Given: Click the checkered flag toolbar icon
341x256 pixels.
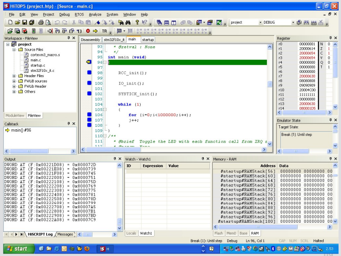Looking at the screenshot, I should (x=119, y=31).
